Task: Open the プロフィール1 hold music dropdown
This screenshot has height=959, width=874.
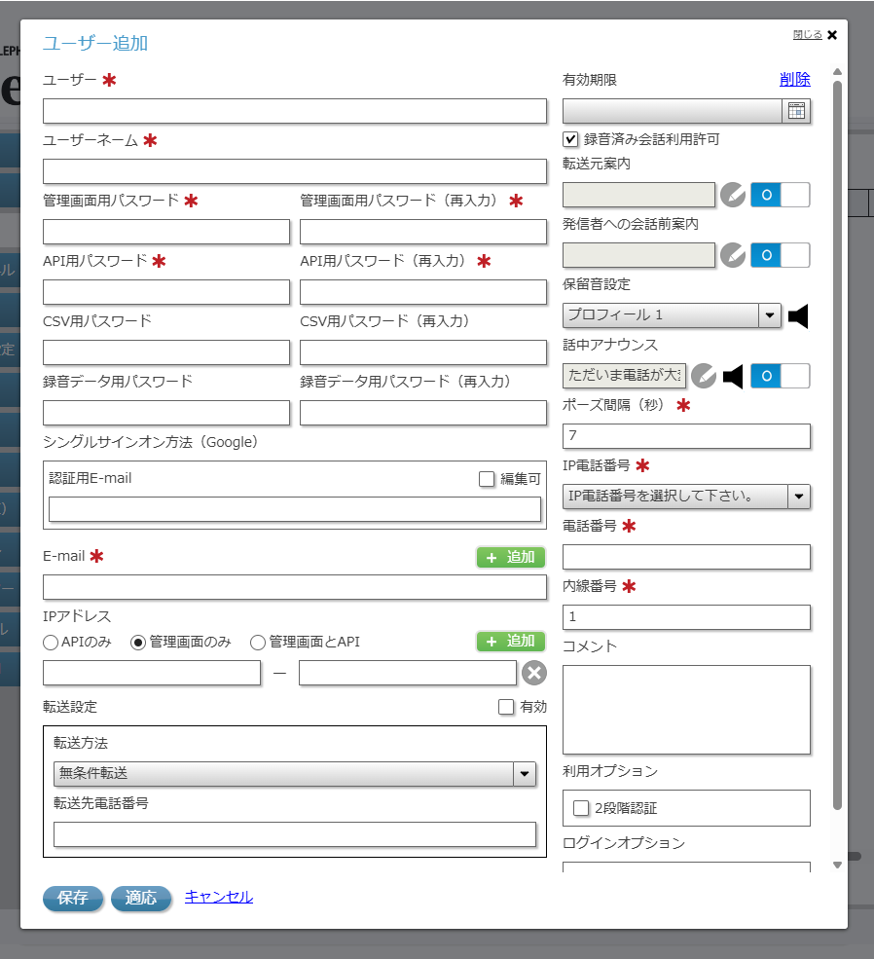Action: [x=771, y=314]
